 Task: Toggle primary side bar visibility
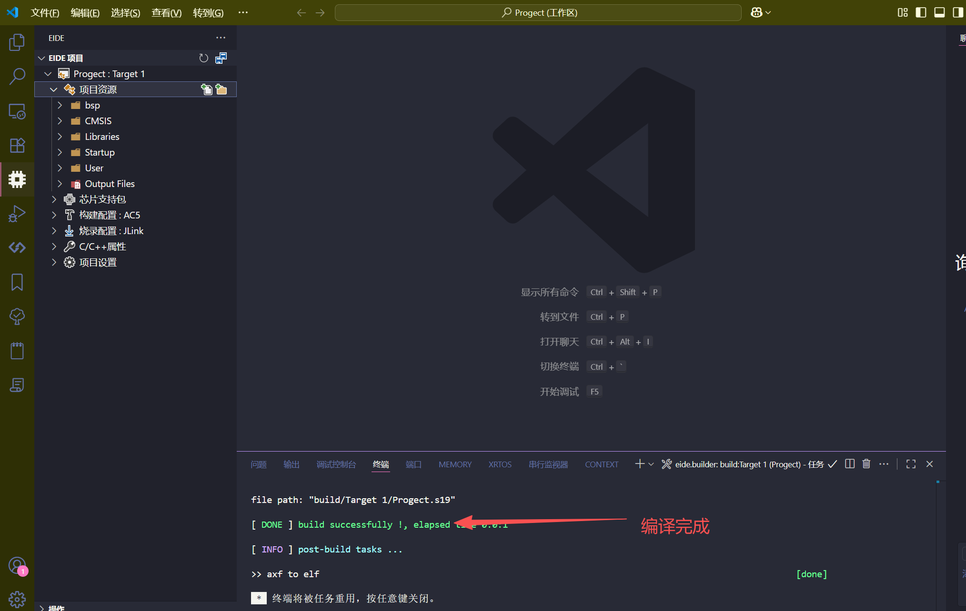921,12
